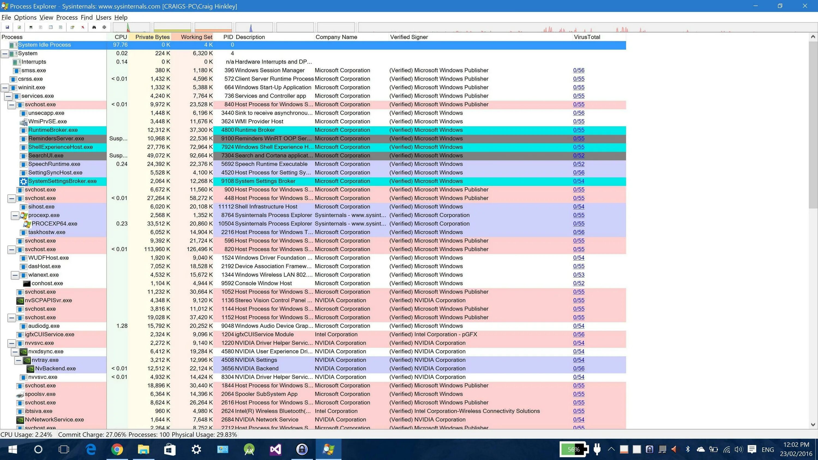The width and height of the screenshot is (818, 460).
Task: Collapse the wlanext.exe tree node
Action: tap(15, 275)
